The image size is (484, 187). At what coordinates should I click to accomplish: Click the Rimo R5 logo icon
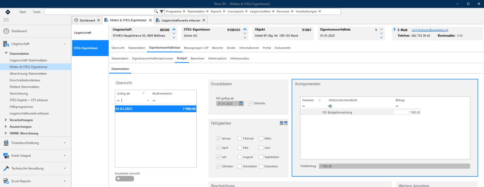pos(8,12)
